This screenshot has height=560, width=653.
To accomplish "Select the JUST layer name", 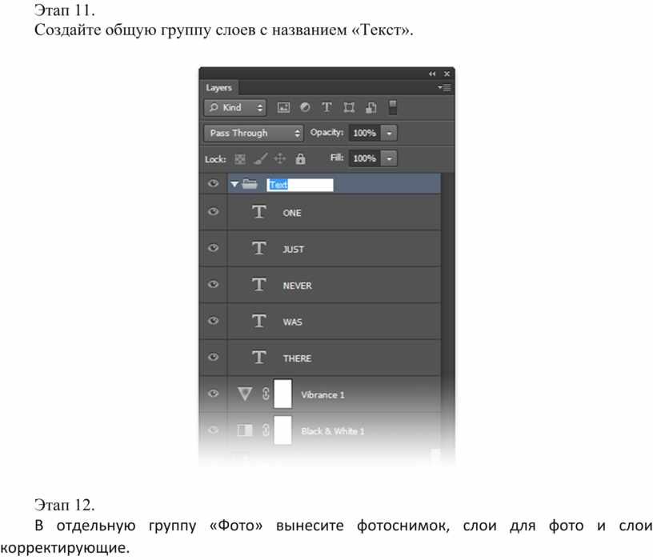I will click(294, 250).
